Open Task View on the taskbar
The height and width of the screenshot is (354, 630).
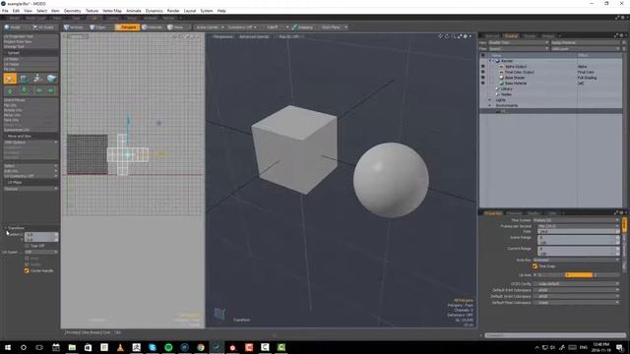click(x=39, y=347)
